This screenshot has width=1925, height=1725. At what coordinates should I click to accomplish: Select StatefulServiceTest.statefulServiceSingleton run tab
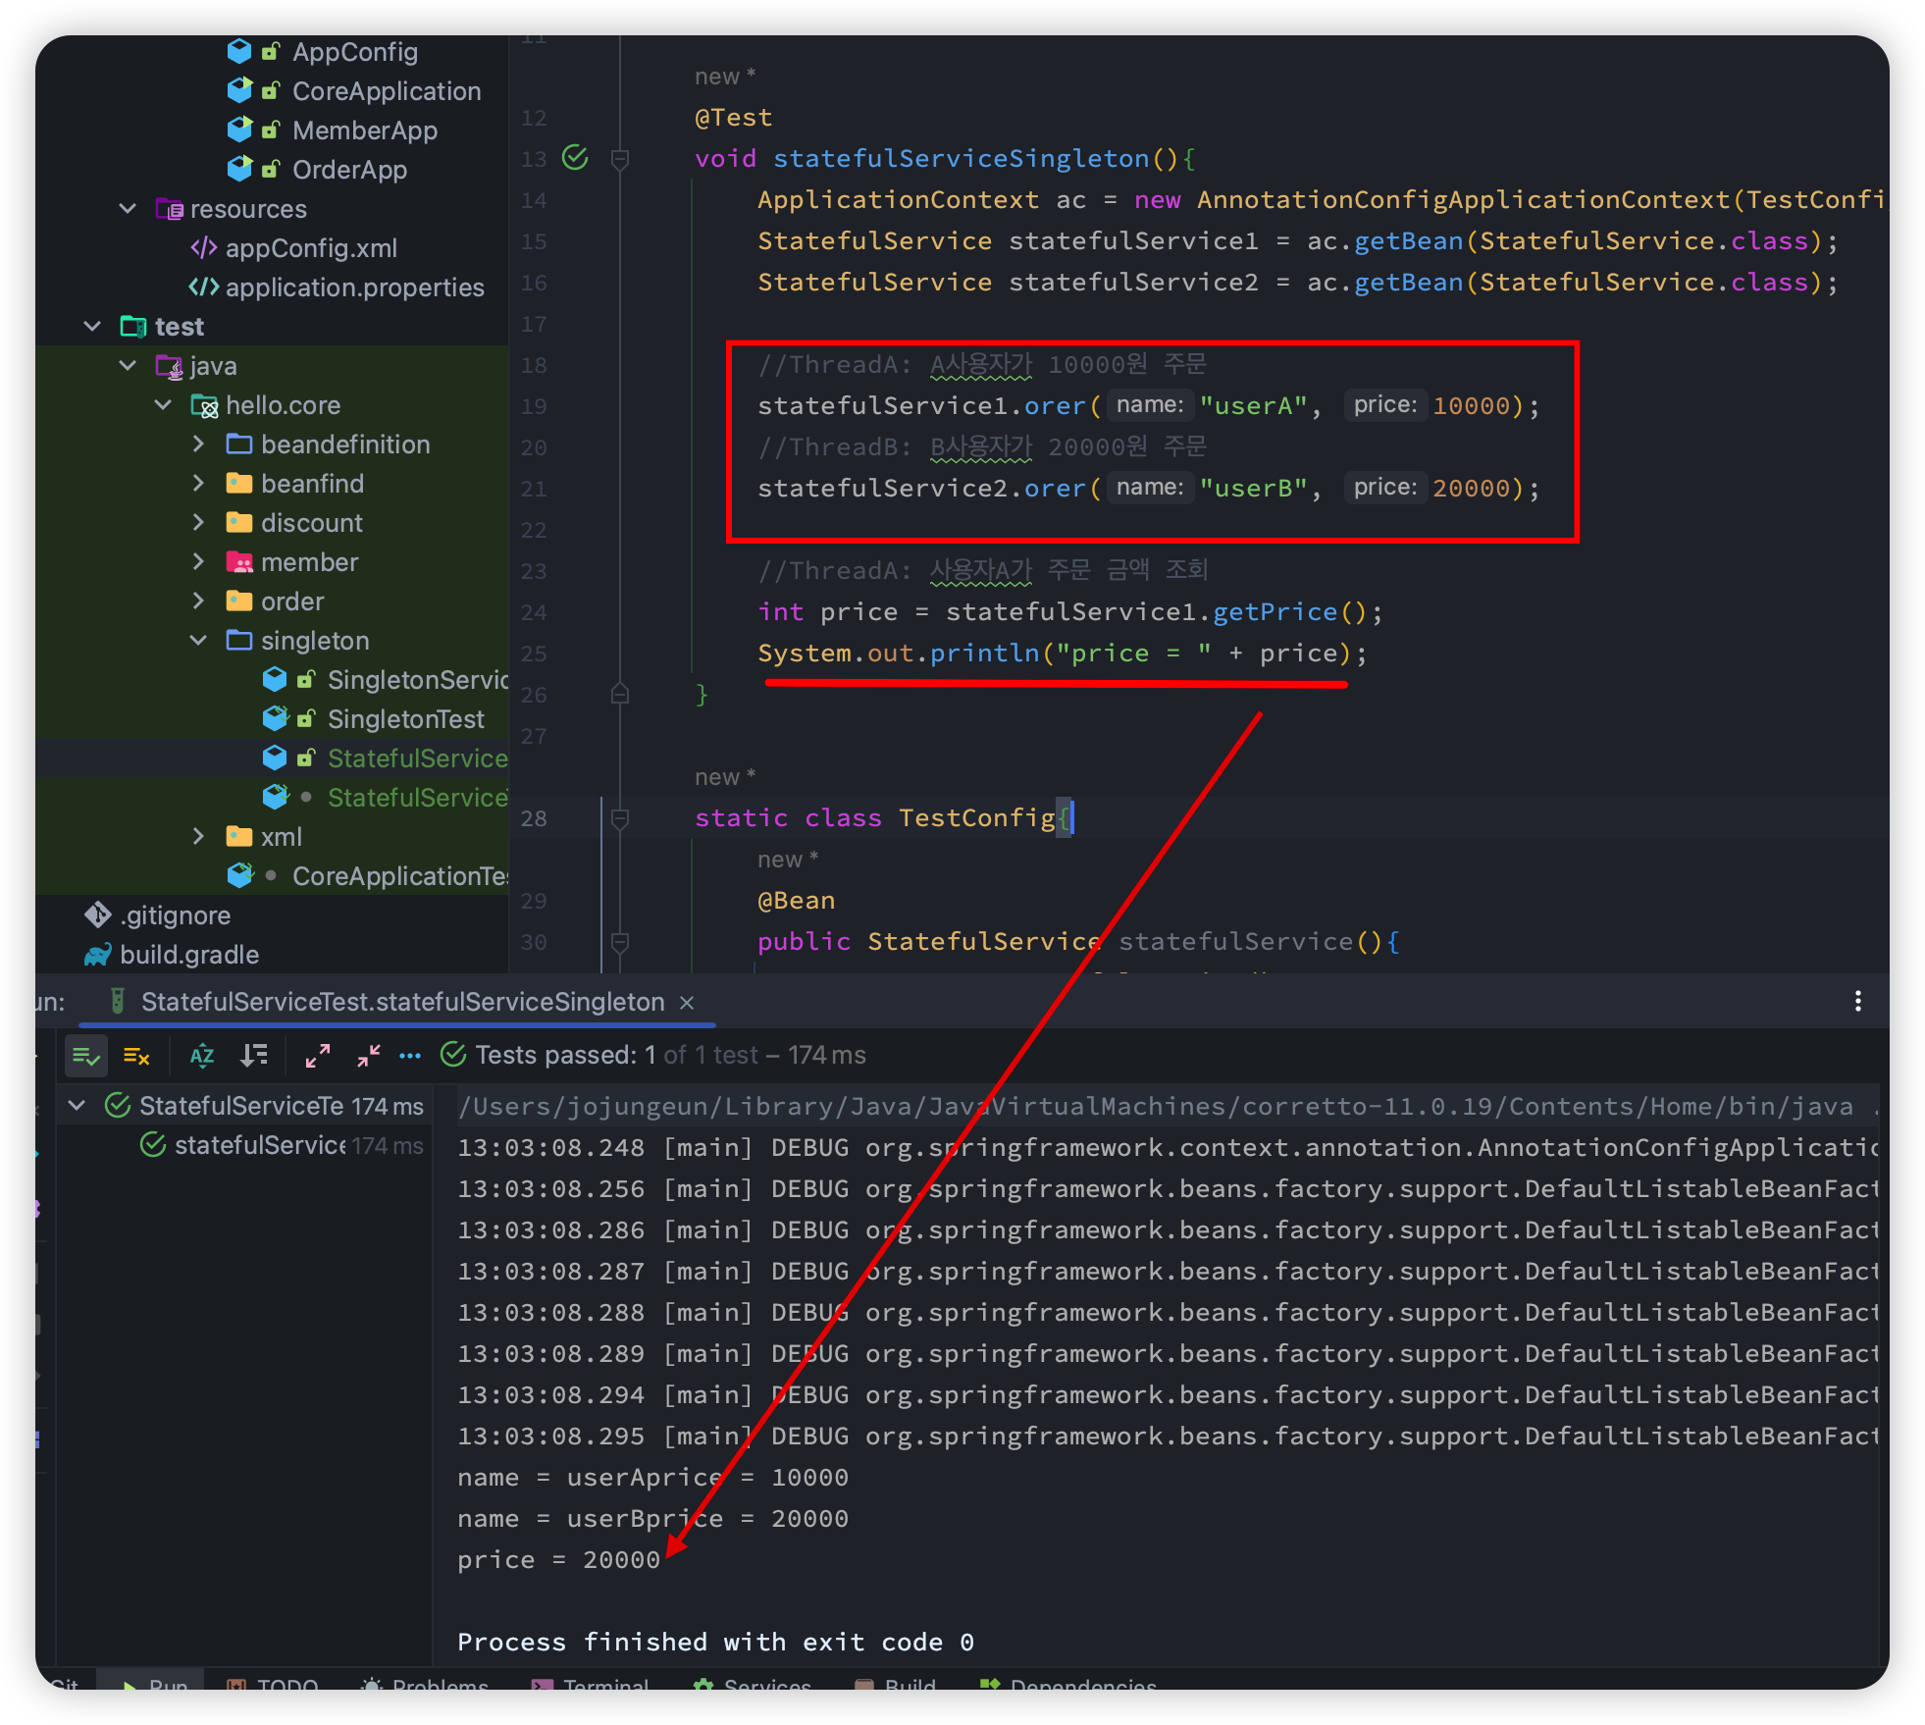point(402,1002)
